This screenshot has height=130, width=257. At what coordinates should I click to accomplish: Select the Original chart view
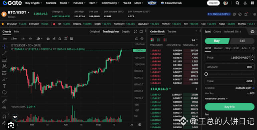tap(95, 32)
